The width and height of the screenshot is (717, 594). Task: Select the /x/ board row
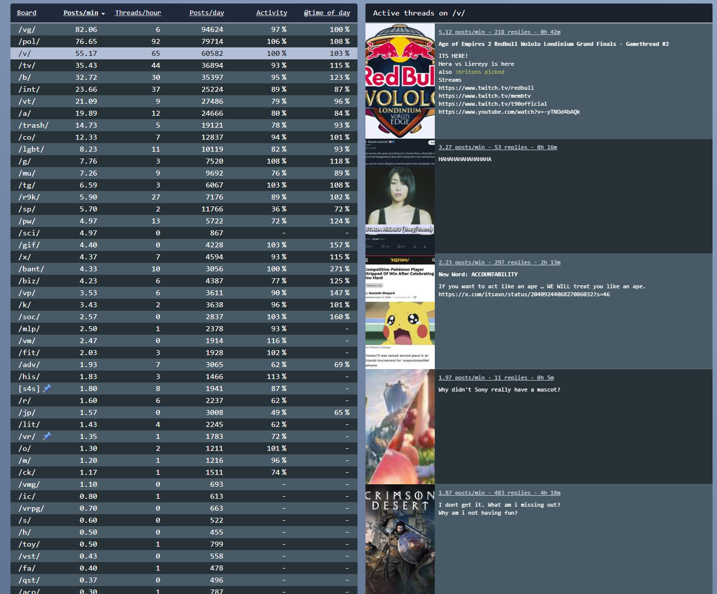pyautogui.click(x=184, y=257)
